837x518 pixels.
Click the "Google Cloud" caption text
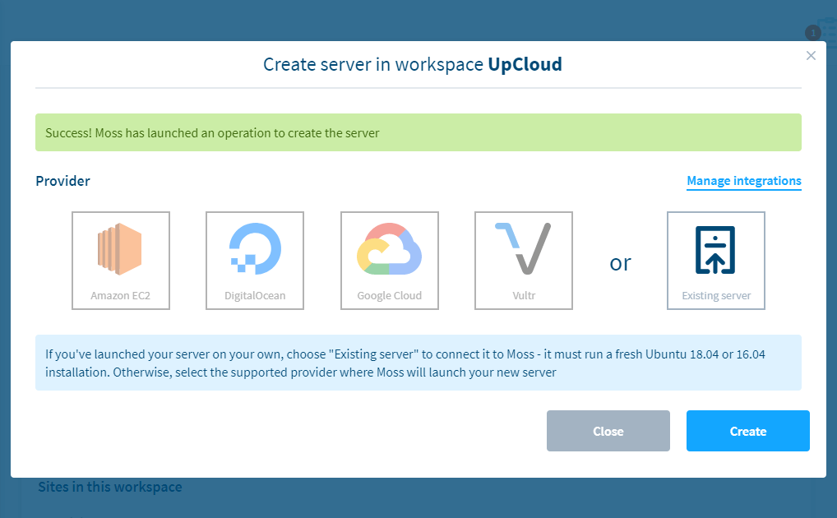coord(389,295)
